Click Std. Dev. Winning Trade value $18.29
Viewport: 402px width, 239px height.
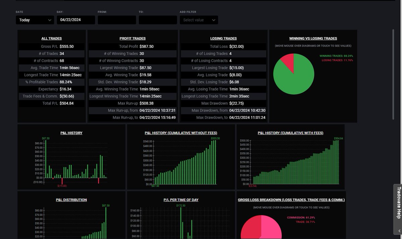pos(146,82)
